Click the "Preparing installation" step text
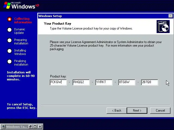The image size is (174, 130). coord(21,41)
